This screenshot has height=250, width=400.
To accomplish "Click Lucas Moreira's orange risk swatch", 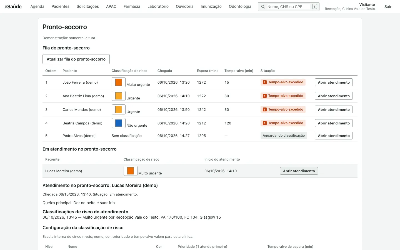I will (131, 171).
